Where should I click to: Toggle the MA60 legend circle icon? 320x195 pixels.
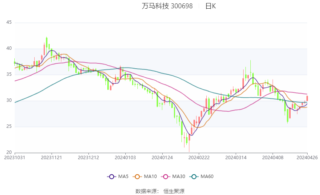194,177
